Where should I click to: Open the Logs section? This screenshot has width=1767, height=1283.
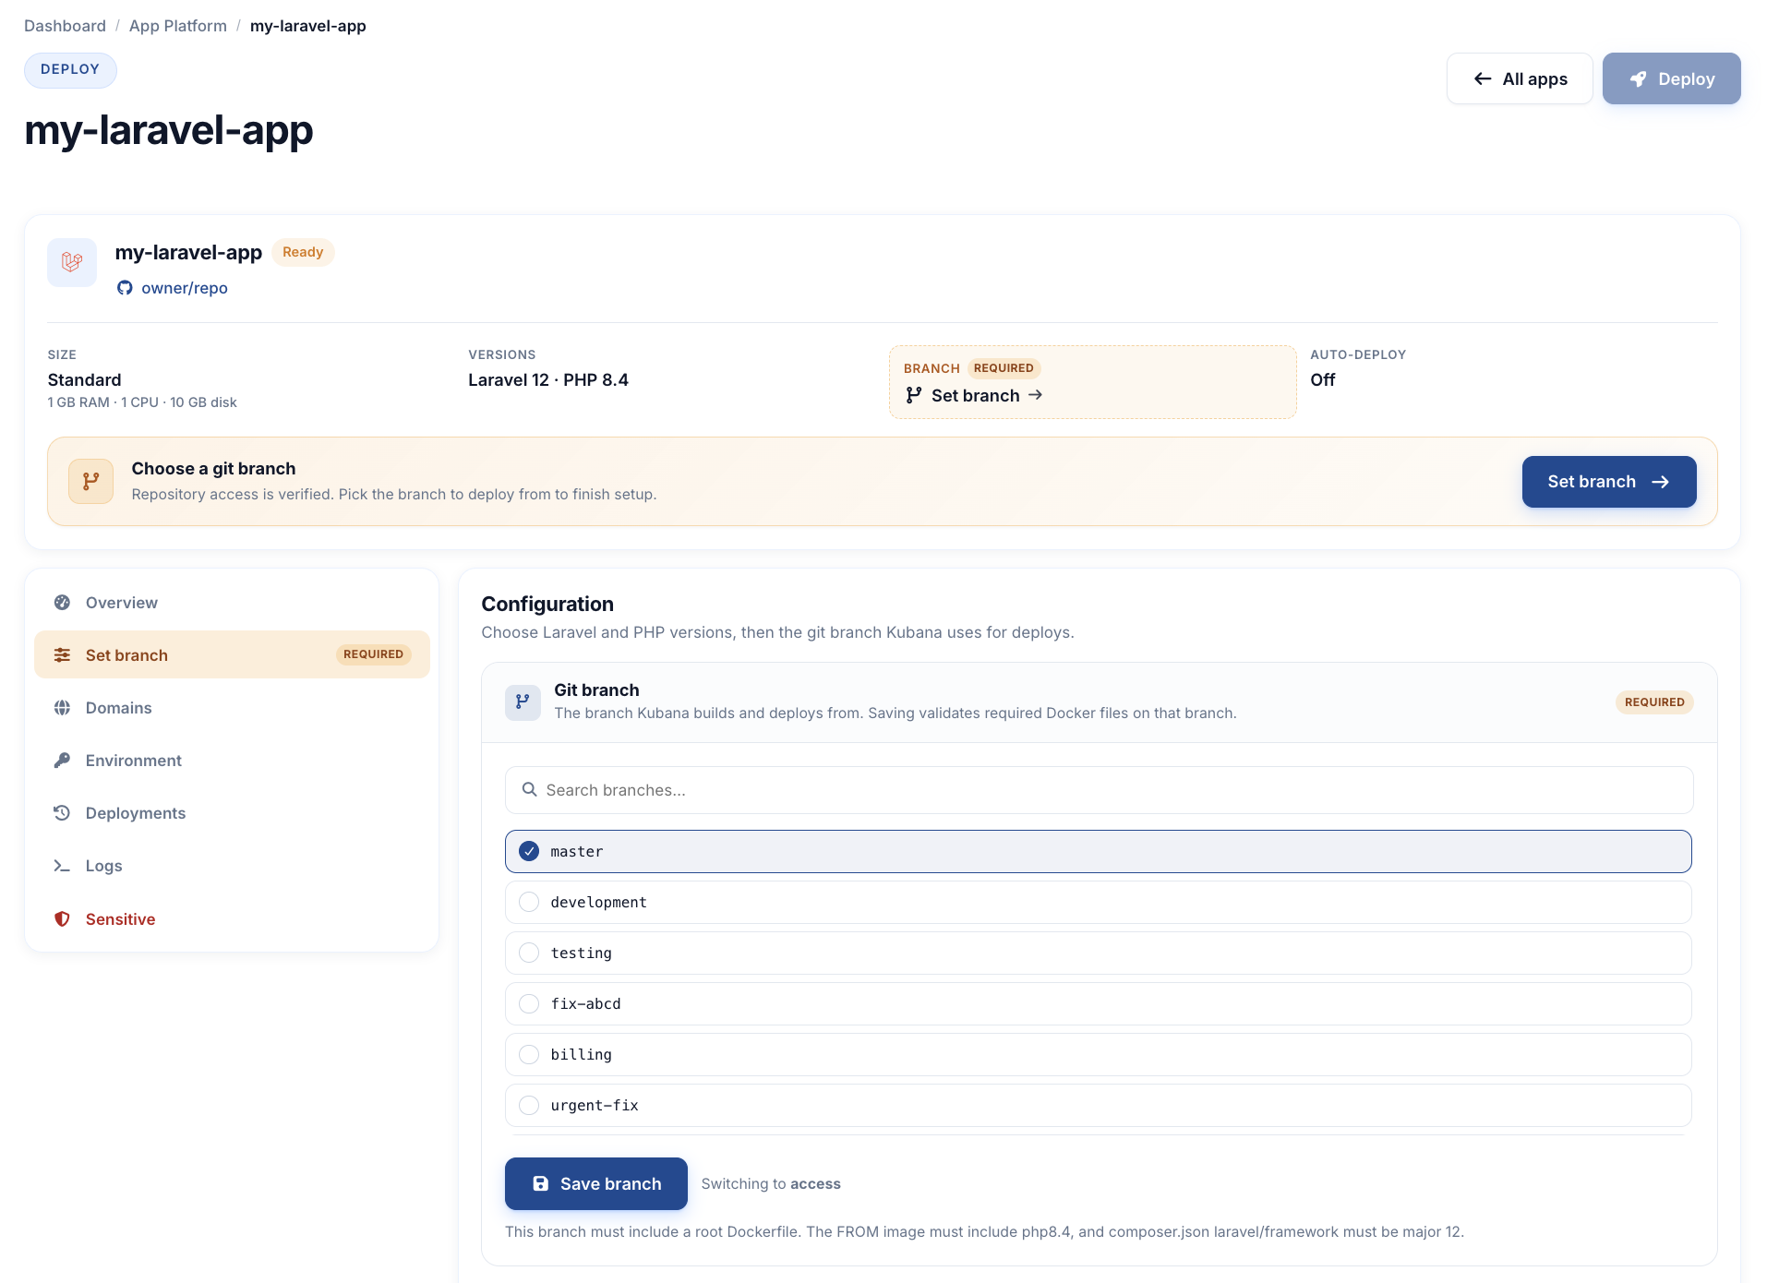[232, 866]
